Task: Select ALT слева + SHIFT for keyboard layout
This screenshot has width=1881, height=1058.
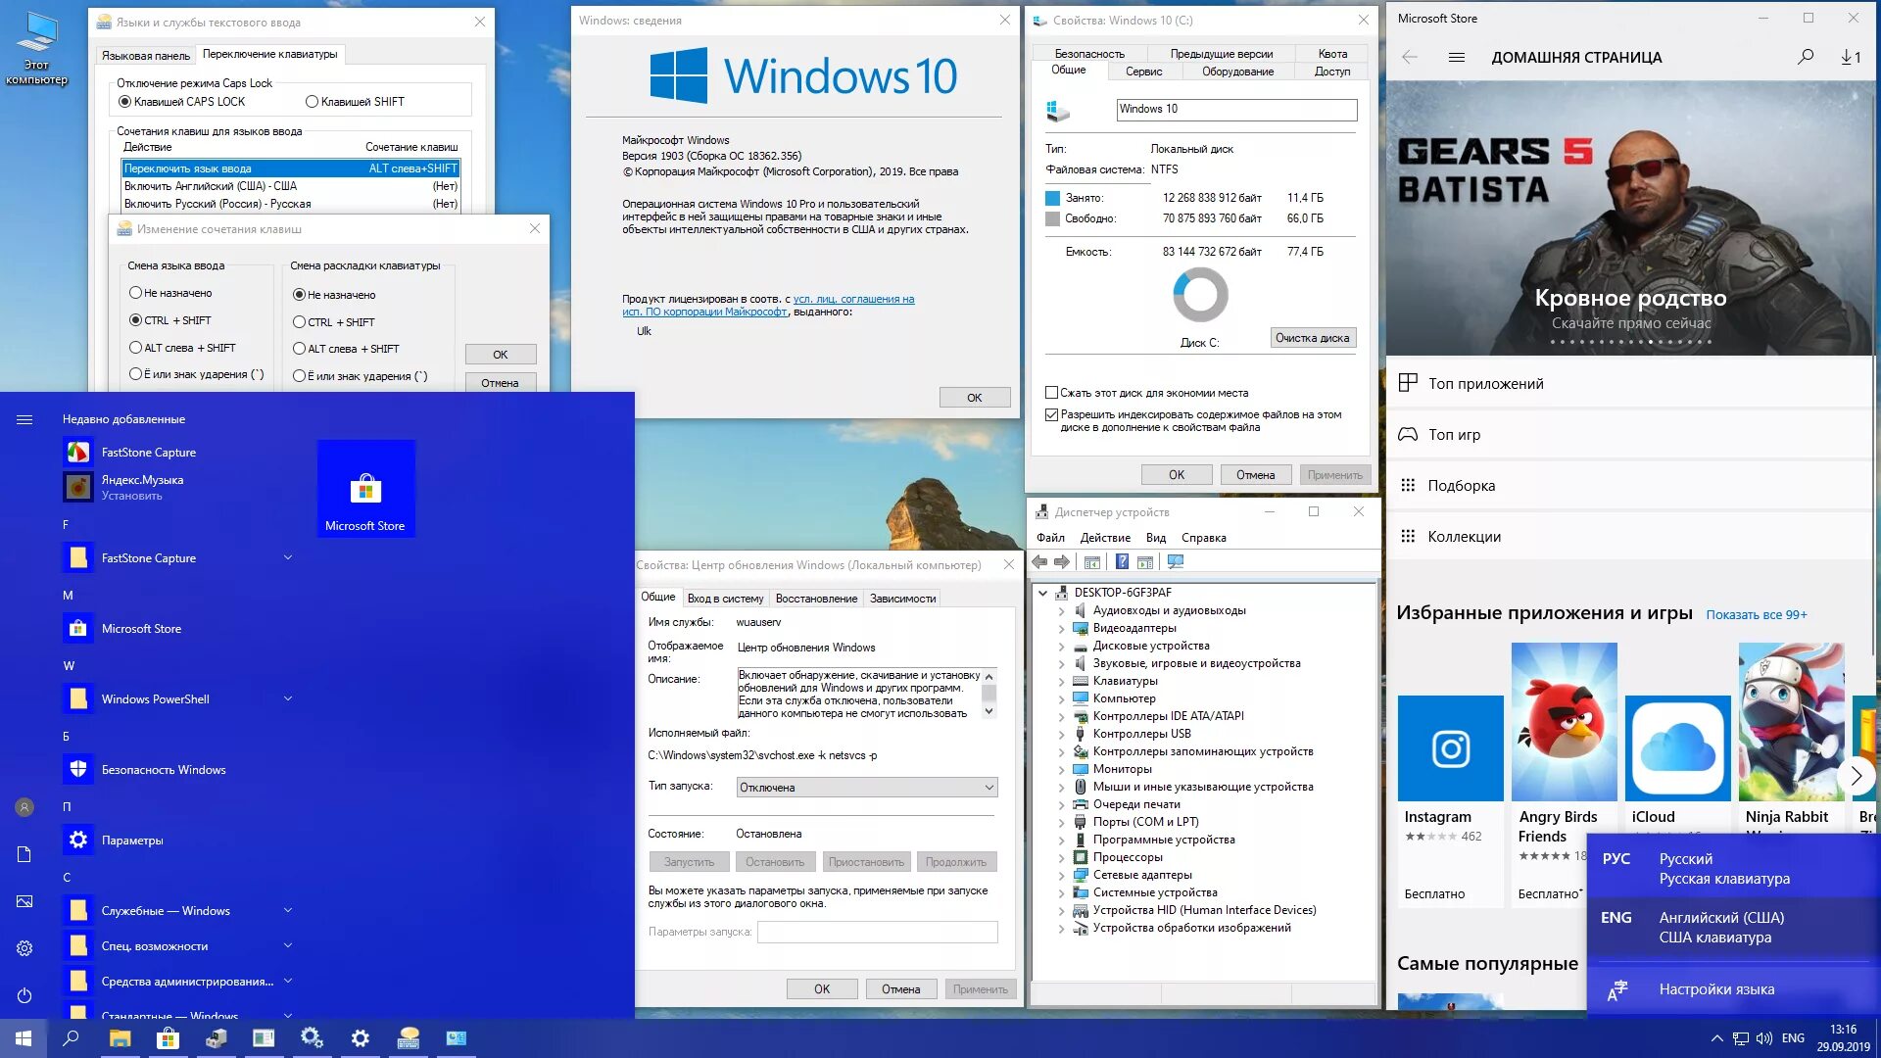Action: [299, 349]
